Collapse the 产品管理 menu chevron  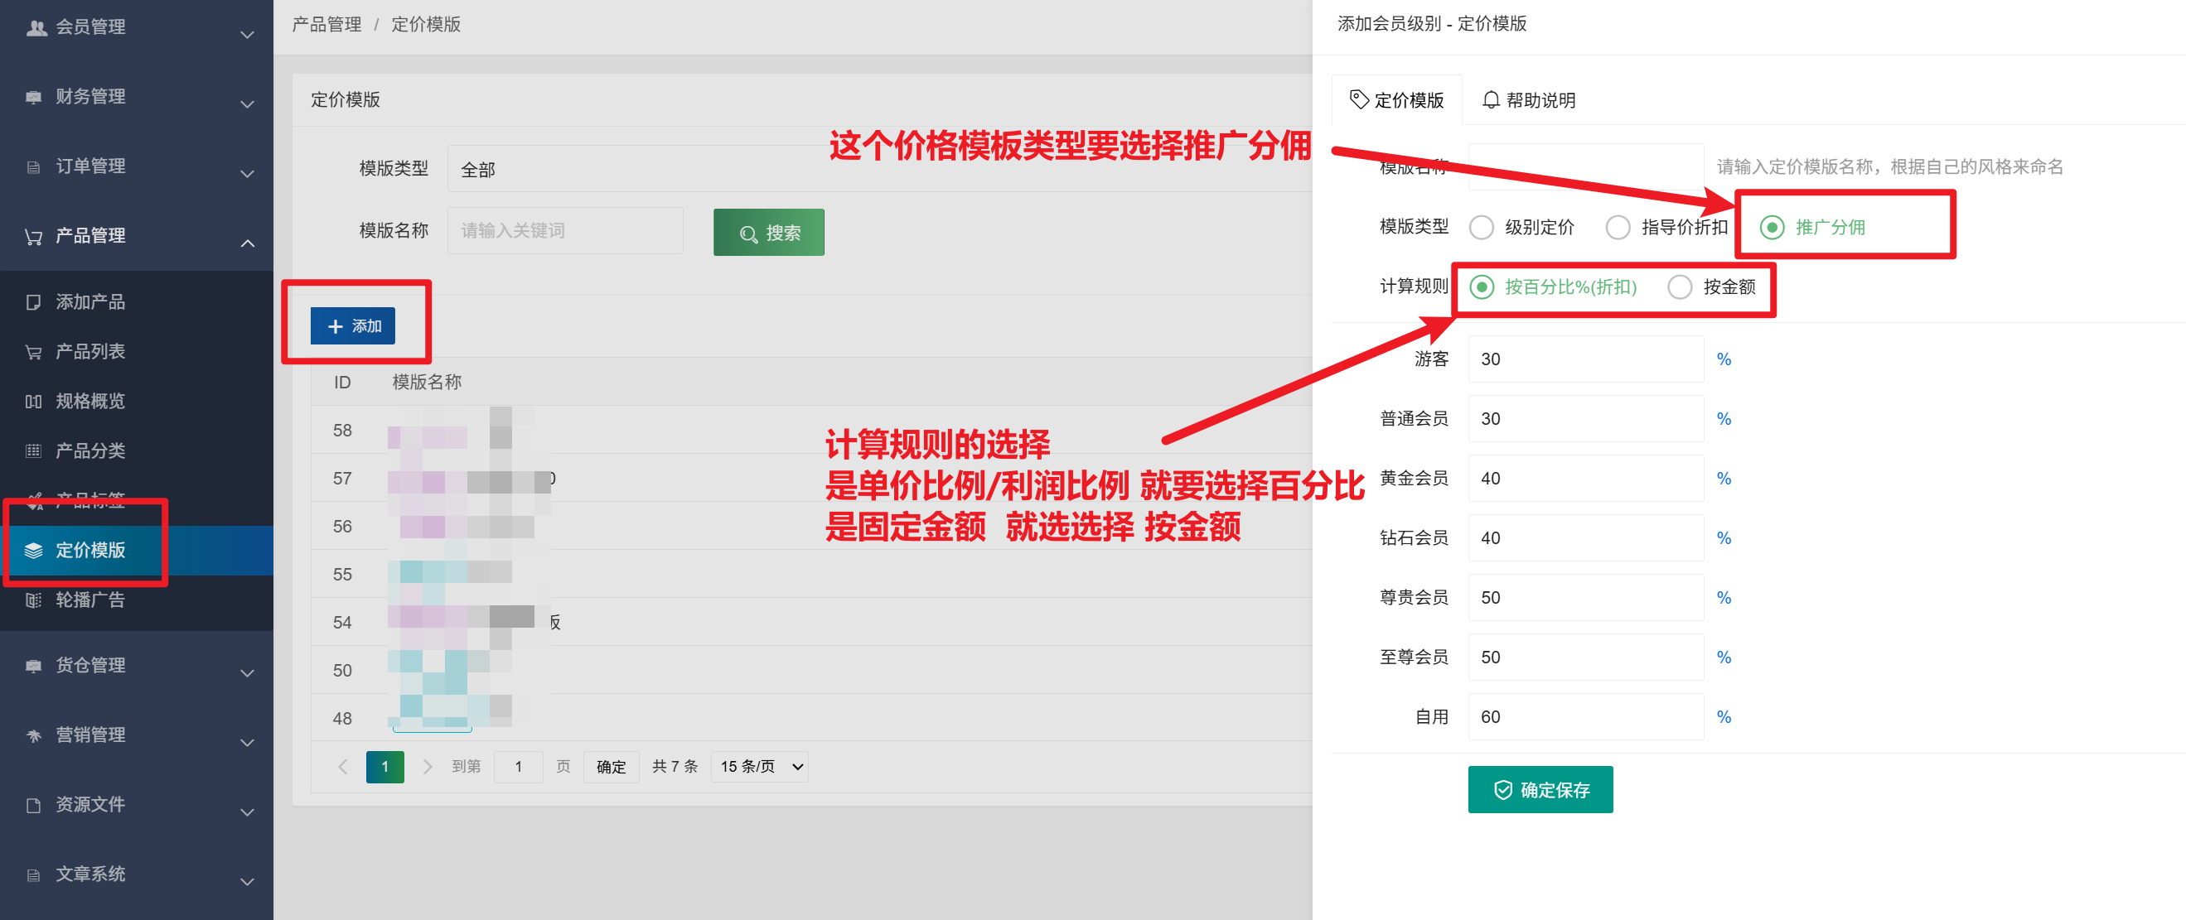pyautogui.click(x=247, y=243)
